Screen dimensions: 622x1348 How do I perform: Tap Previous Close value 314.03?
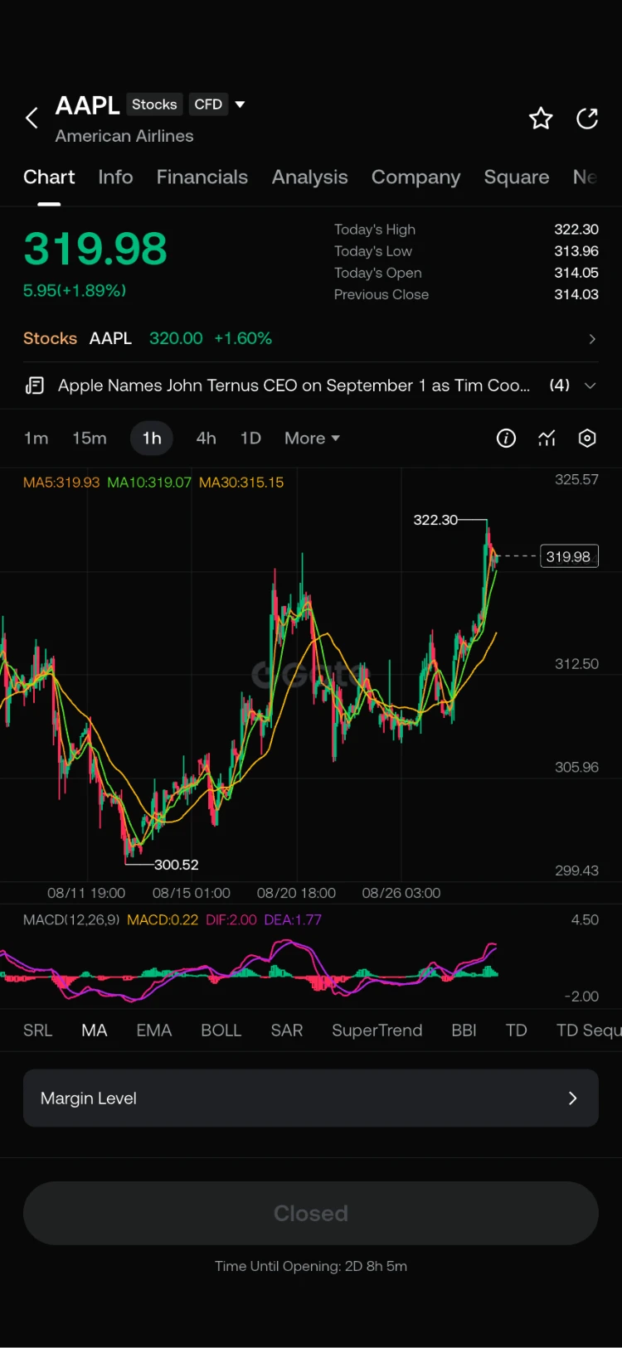pyautogui.click(x=576, y=294)
